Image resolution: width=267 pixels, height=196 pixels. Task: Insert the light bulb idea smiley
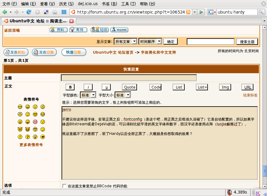(x=35, y=137)
